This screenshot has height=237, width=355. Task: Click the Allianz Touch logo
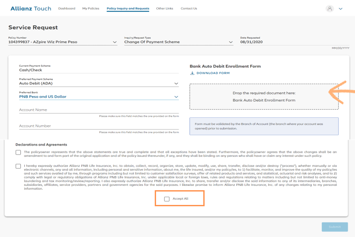pyautogui.click(x=30, y=8)
